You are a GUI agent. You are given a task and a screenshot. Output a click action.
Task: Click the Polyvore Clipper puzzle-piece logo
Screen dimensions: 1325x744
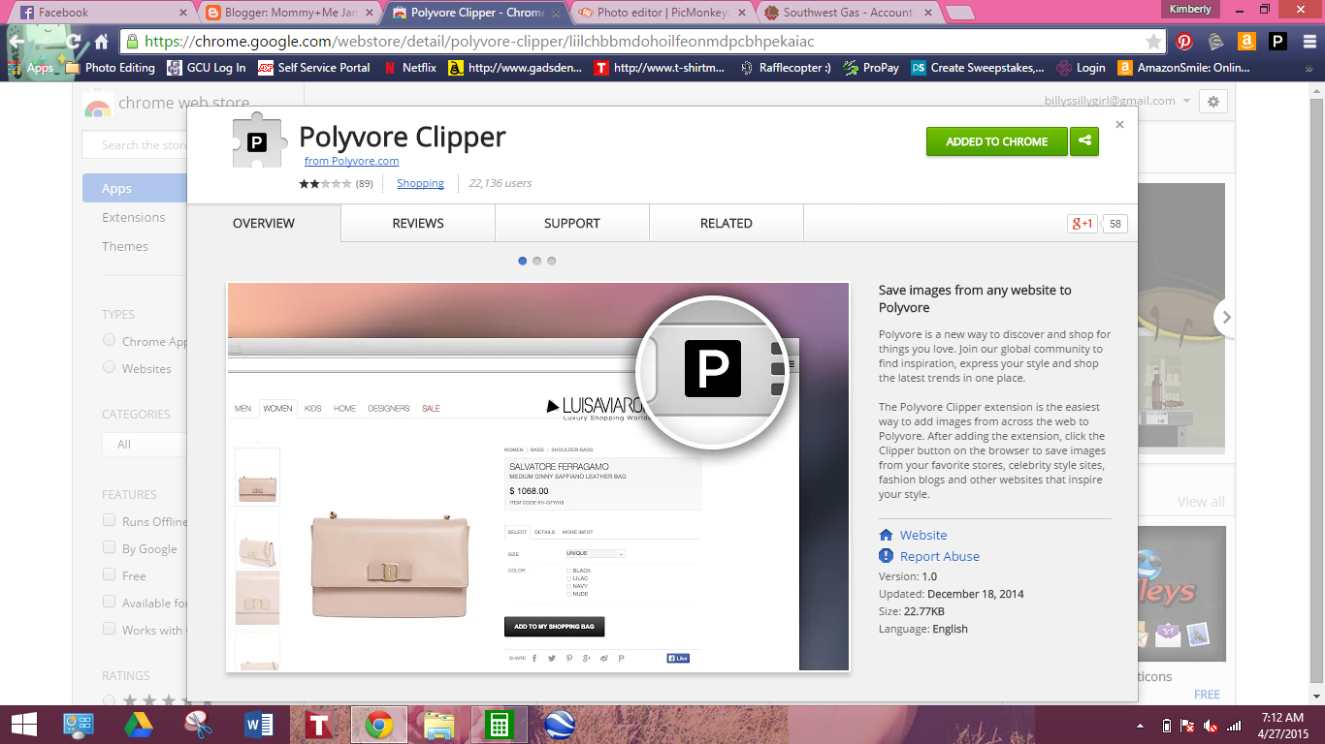(257, 142)
